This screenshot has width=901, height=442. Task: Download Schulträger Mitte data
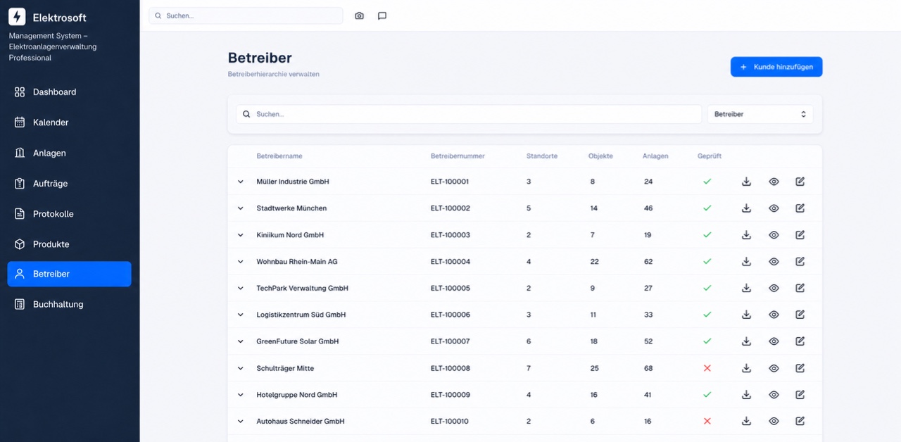click(746, 368)
